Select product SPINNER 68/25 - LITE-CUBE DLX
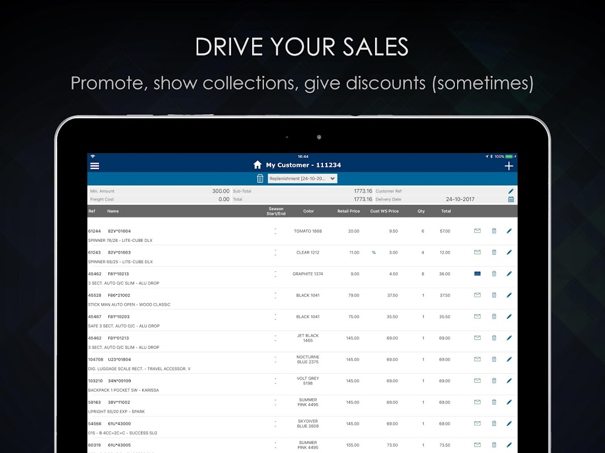Viewport: 605px width, 453px height. pos(121,262)
